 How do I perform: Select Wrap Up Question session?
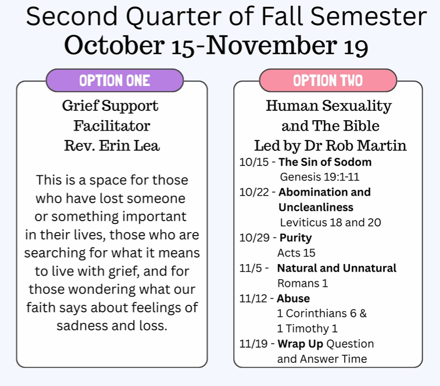[x=325, y=344]
